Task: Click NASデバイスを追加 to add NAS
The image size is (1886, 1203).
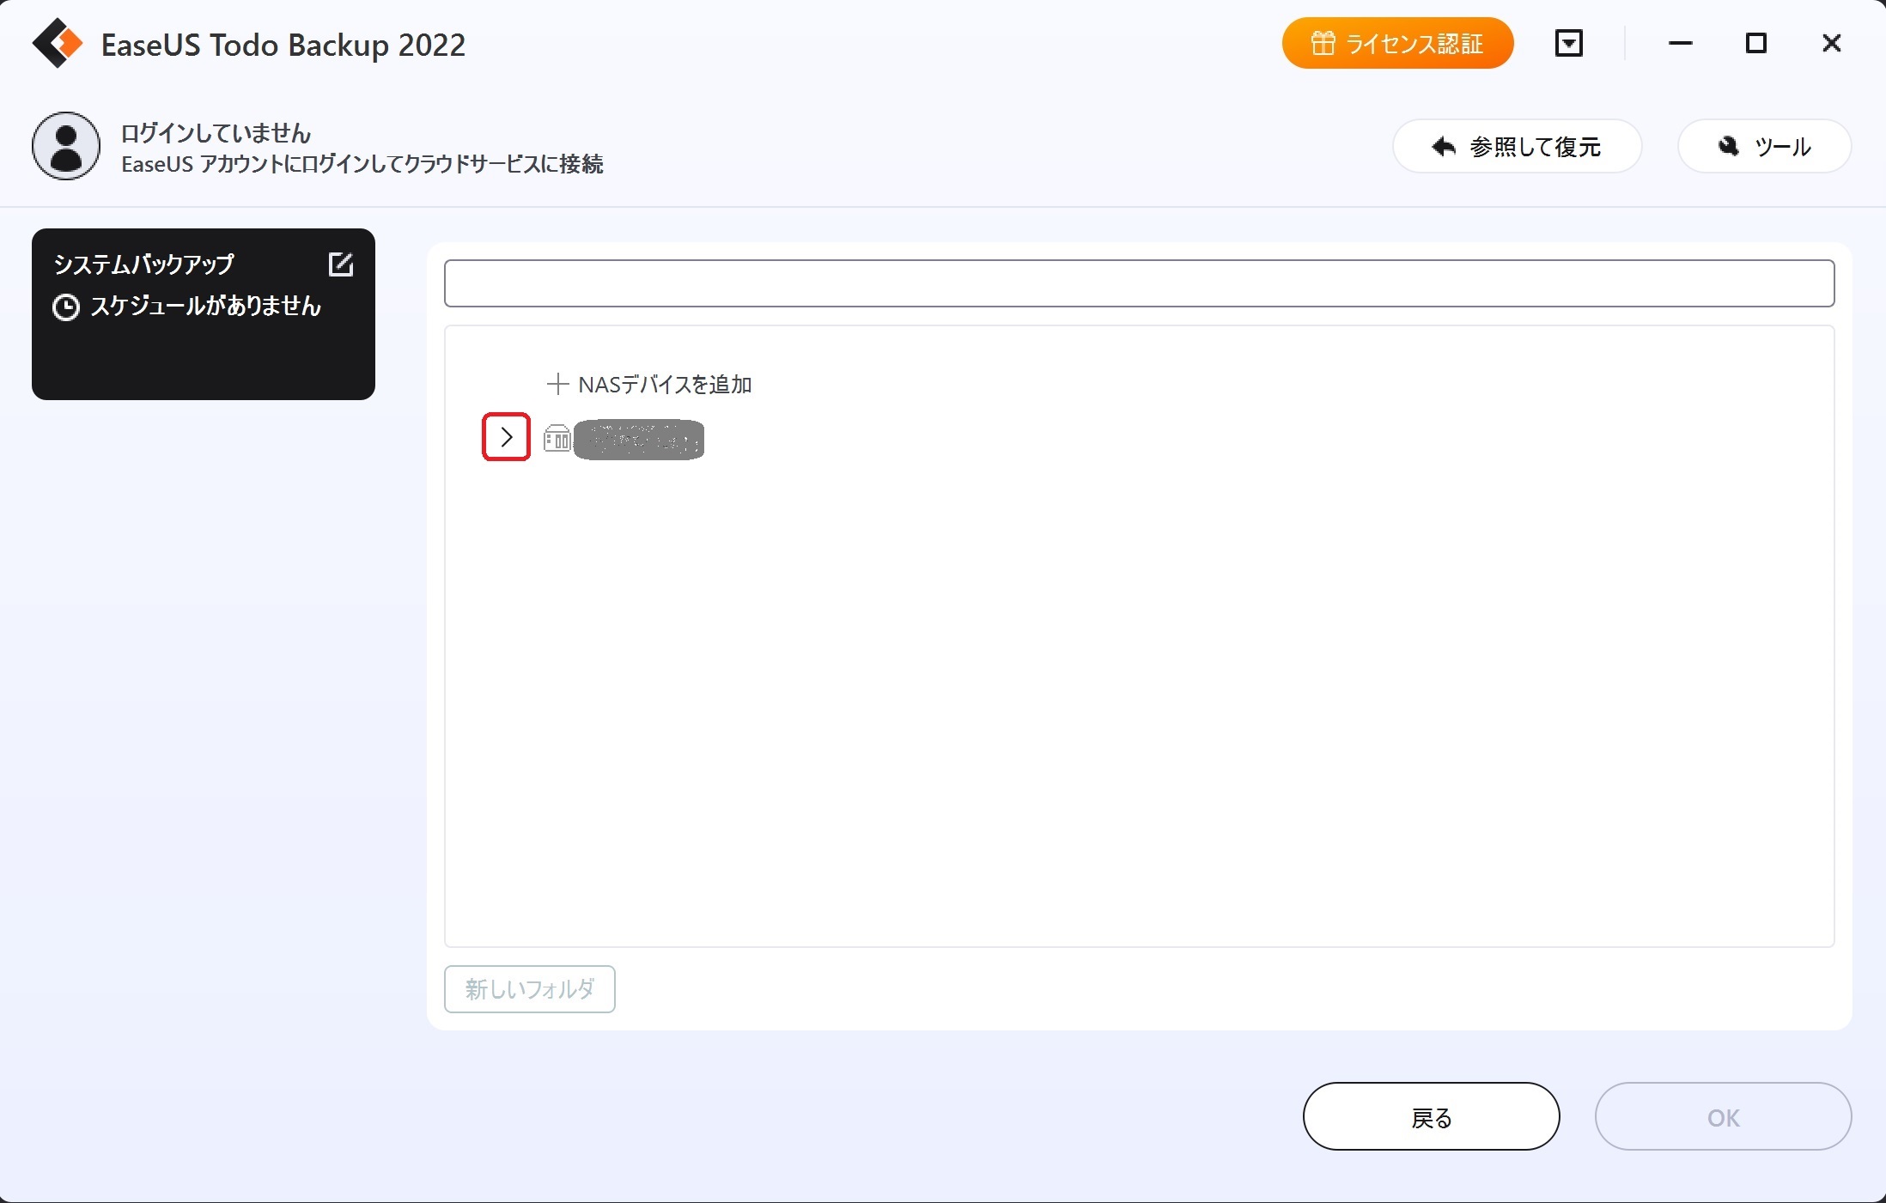Action: [x=649, y=385]
